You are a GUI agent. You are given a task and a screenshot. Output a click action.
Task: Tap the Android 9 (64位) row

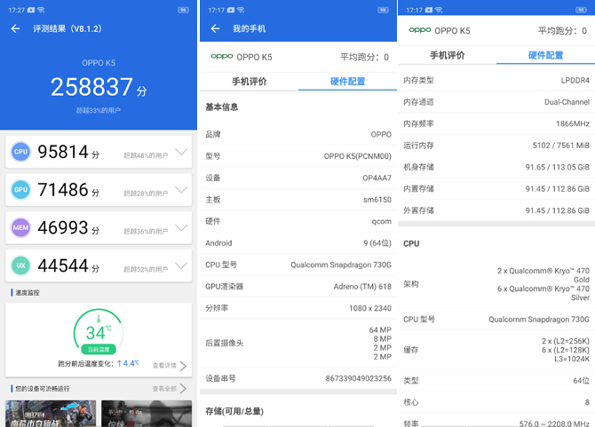pos(298,243)
